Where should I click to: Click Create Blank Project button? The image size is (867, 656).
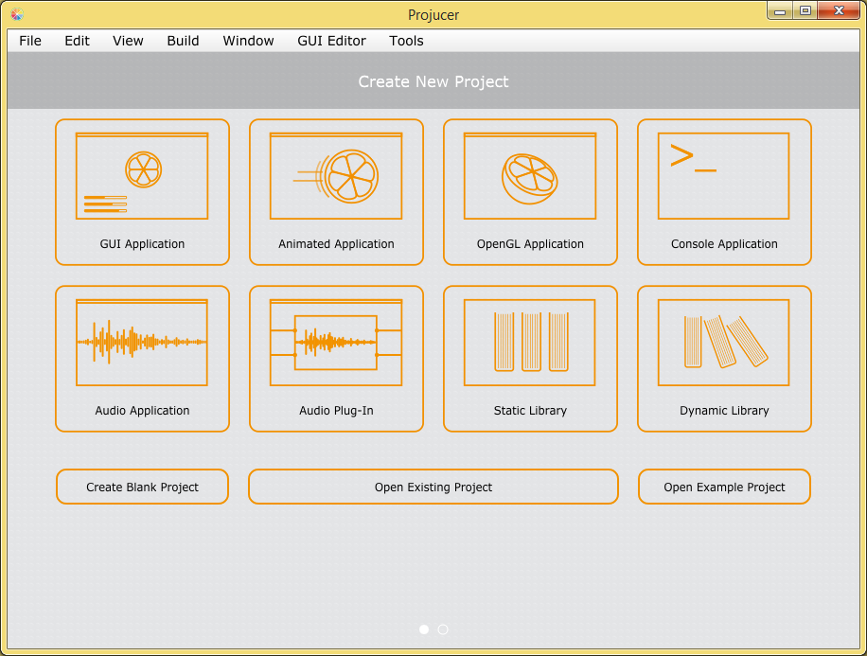click(x=142, y=487)
